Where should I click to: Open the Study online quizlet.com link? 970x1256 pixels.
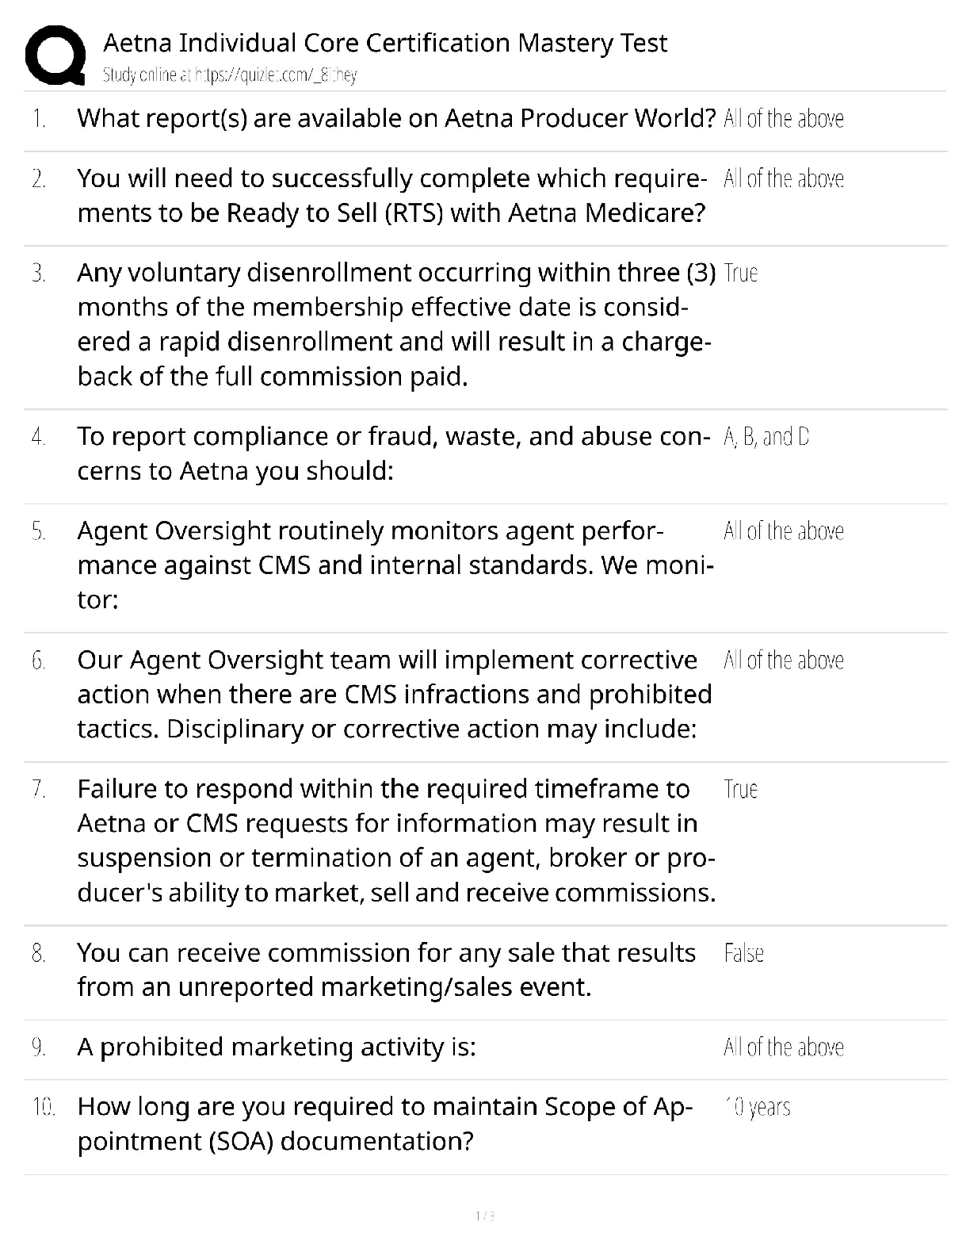click(230, 75)
